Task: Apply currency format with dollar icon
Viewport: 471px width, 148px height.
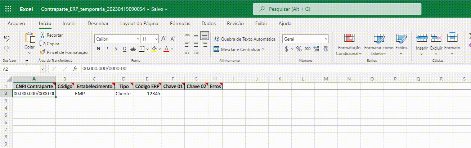Action: click(x=287, y=49)
